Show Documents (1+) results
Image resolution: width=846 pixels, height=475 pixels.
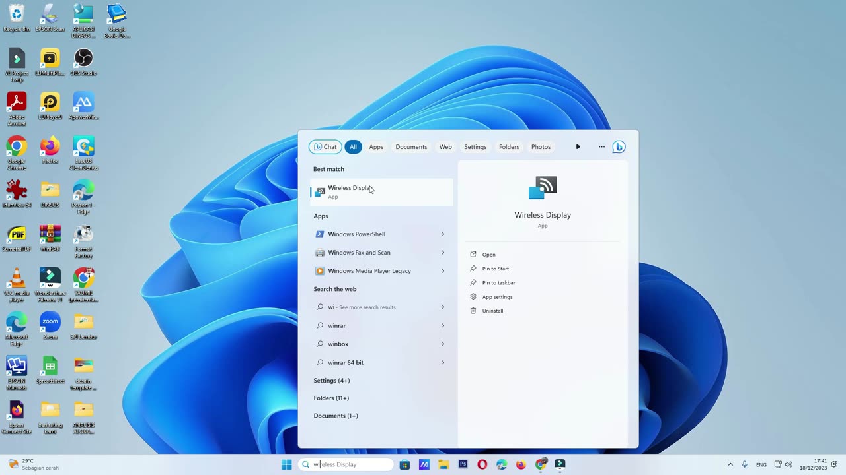pos(336,416)
